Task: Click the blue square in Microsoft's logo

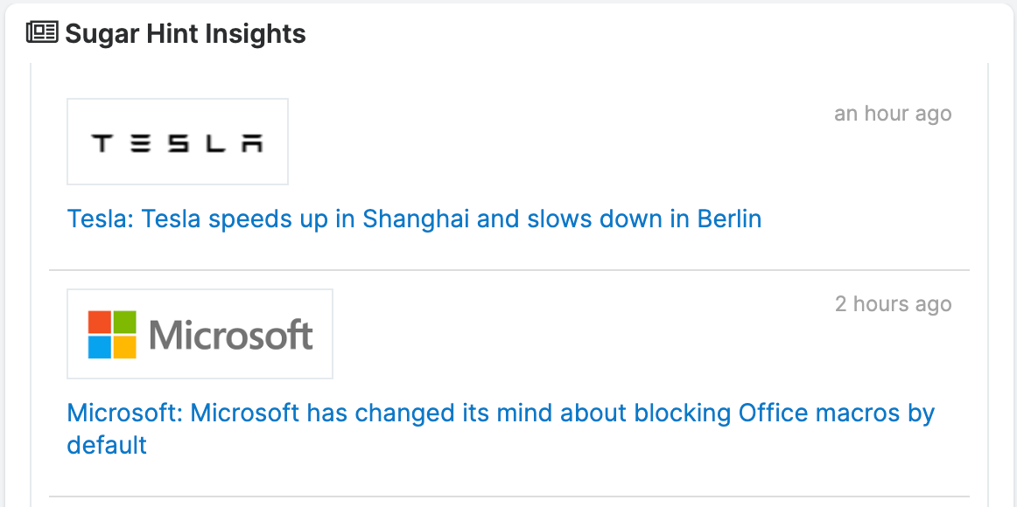Action: [99, 348]
